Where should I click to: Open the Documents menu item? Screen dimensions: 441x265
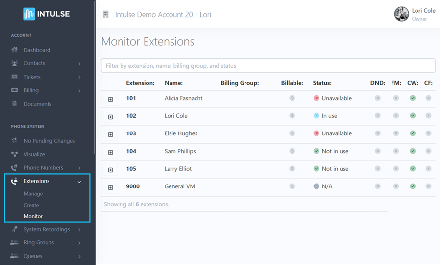37,104
